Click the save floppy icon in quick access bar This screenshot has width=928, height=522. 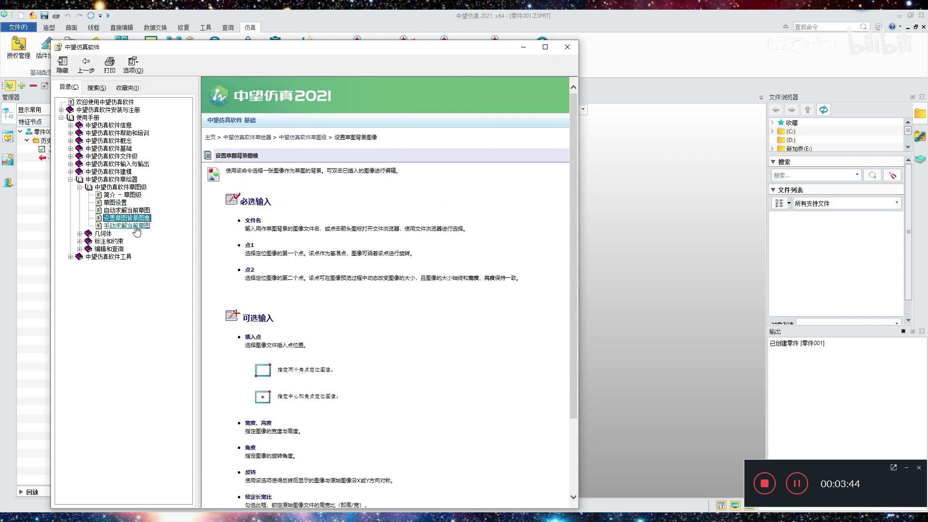tap(44, 15)
